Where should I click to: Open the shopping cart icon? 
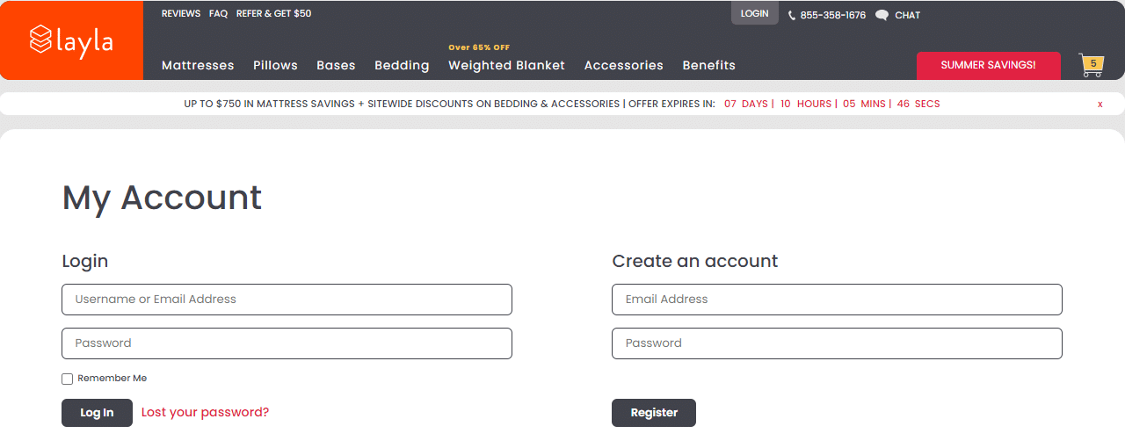pyautogui.click(x=1091, y=66)
